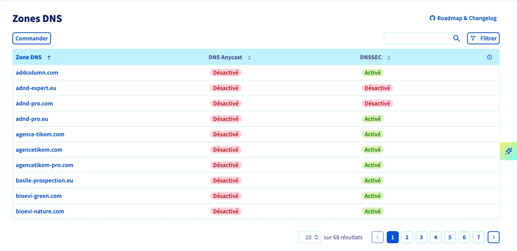Select page 4 in pagination
The height and width of the screenshot is (251, 517).
point(436,237)
